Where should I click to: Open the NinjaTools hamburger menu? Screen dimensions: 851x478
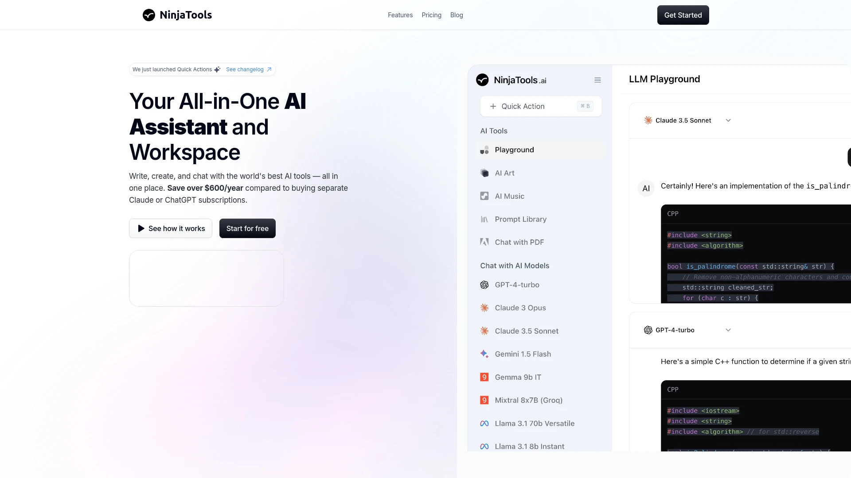[x=597, y=80]
